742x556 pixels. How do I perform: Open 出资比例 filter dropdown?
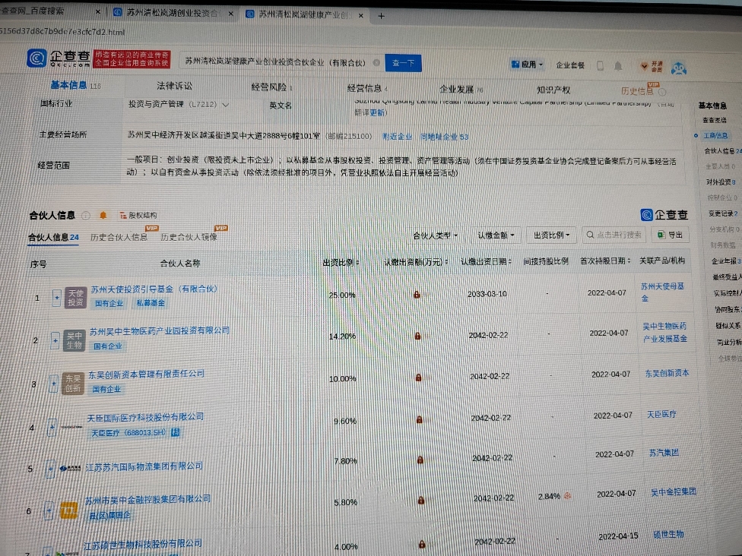click(x=551, y=235)
